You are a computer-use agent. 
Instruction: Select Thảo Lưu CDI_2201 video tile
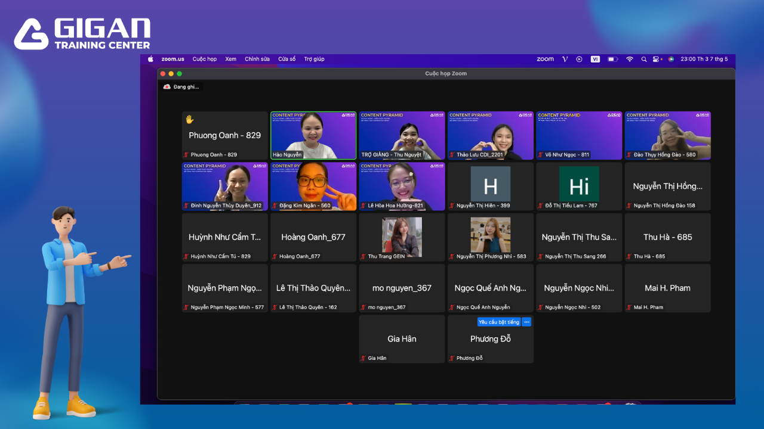click(491, 135)
